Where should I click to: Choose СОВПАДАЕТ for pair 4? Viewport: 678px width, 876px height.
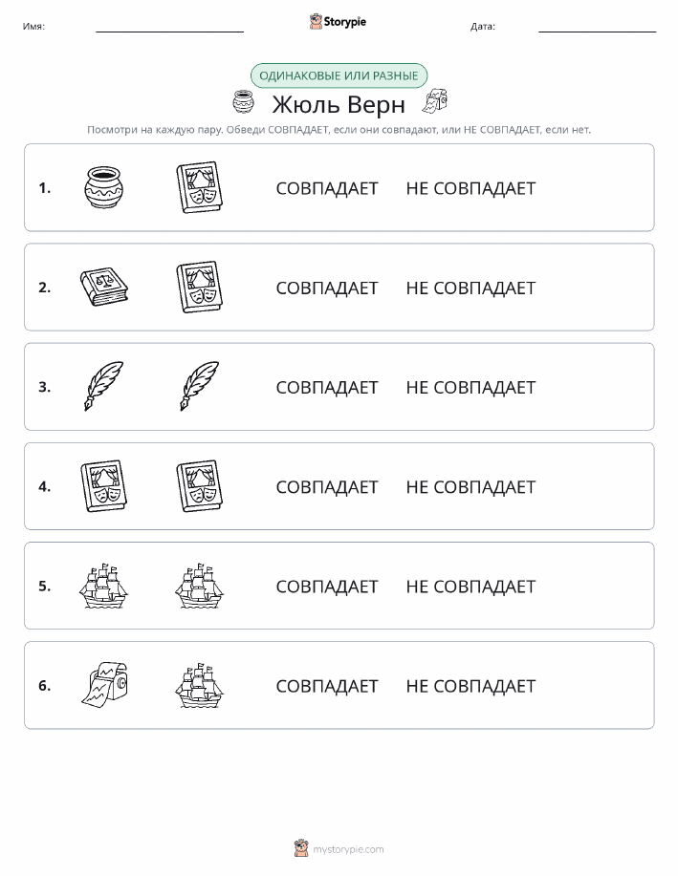coord(327,486)
